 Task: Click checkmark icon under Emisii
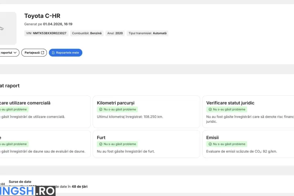(x=210, y=144)
